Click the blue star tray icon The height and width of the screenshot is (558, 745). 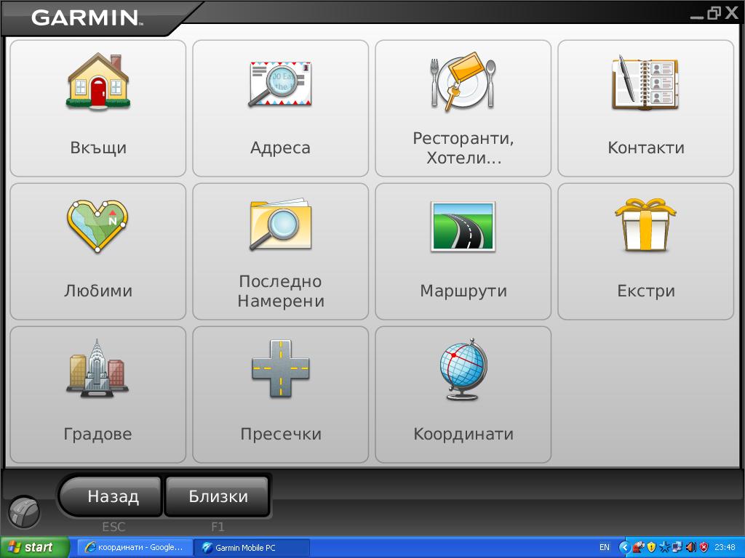[x=664, y=548]
